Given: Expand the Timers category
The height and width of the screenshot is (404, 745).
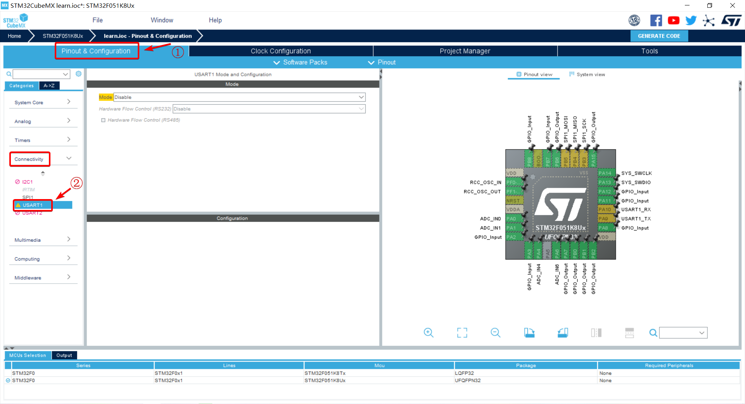Looking at the screenshot, I should [43, 140].
